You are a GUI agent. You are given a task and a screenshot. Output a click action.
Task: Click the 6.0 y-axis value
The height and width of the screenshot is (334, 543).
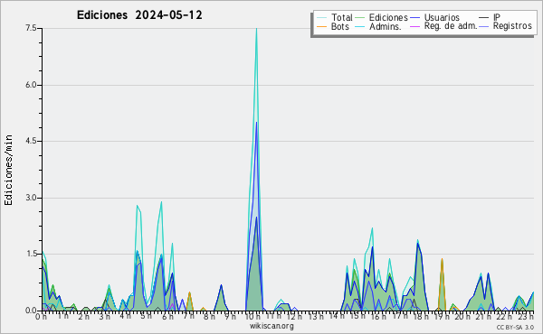click(x=31, y=85)
